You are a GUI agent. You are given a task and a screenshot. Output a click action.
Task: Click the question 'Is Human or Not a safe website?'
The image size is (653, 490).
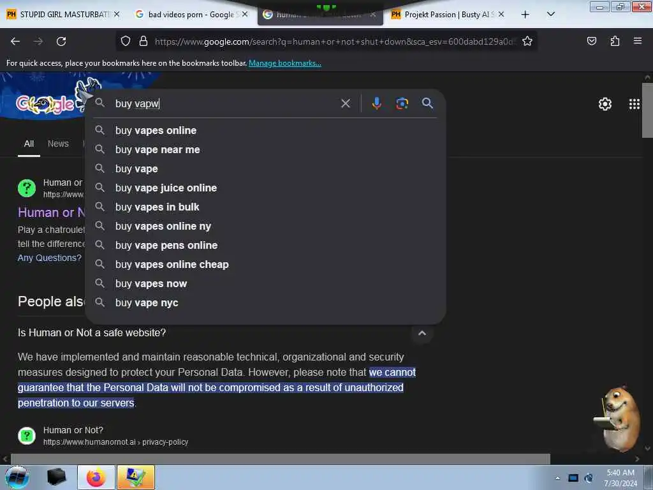pyautogui.click(x=92, y=333)
